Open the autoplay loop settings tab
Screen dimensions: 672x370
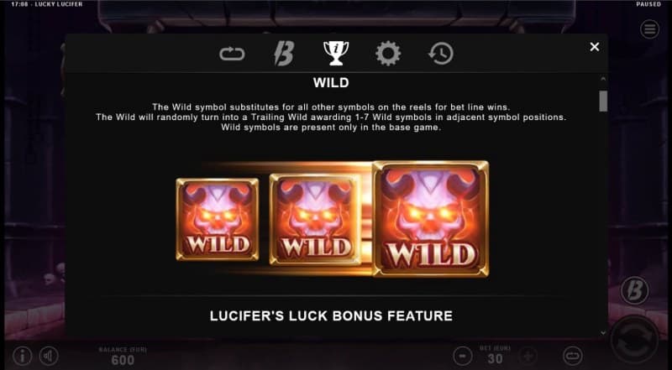pos(232,54)
